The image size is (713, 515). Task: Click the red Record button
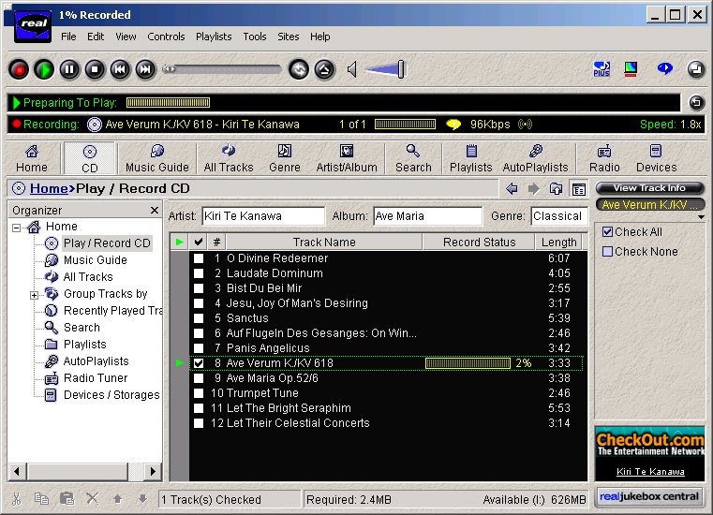click(x=19, y=69)
